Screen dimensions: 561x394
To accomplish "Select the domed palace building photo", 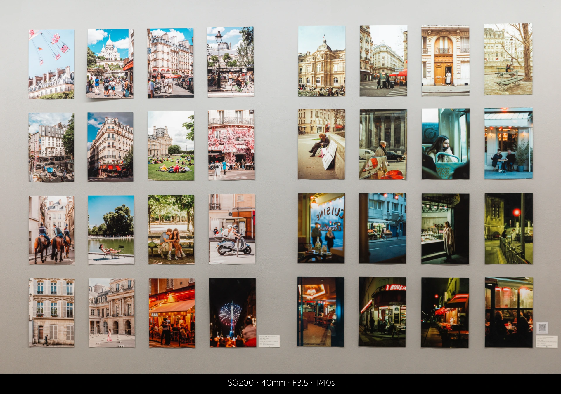I will point(322,61).
